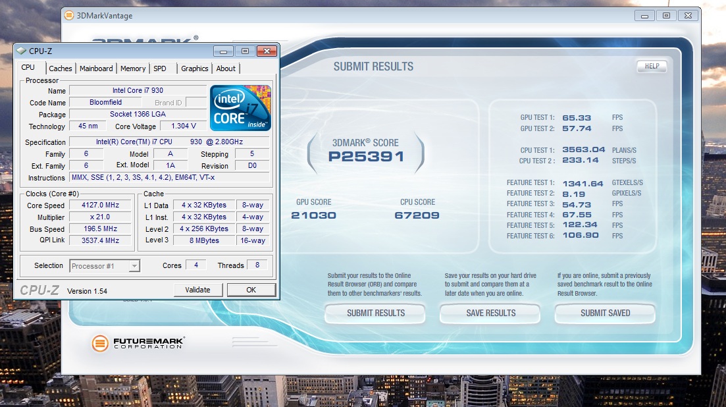This screenshot has height=407, width=726.
Task: Click the Futuremark Corporation logo
Action: coord(138,343)
